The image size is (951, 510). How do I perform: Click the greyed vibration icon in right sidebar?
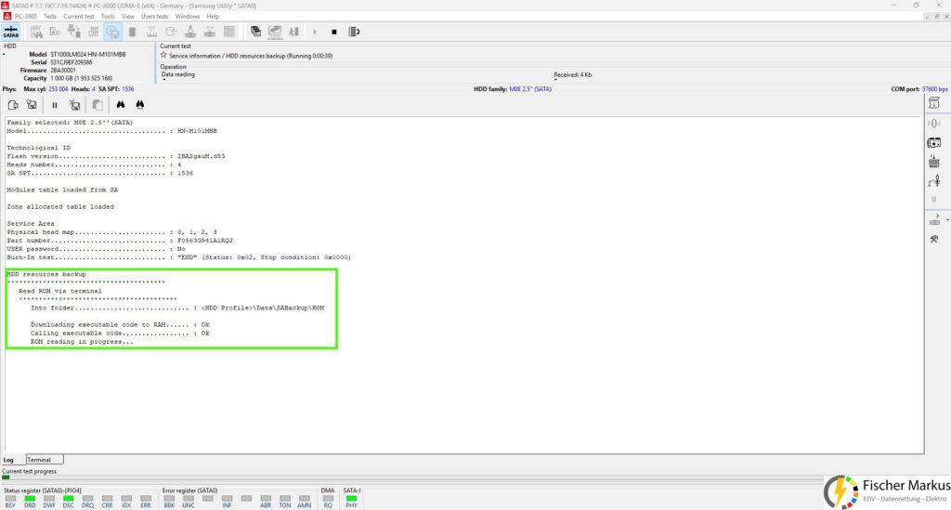tap(934, 124)
